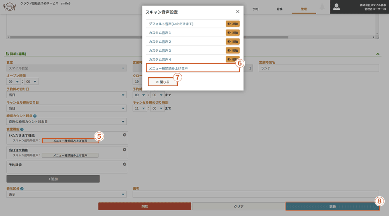The height and width of the screenshot is (216, 389).
Task: Expand the 締切カウント起点 dropdown
Action: [x=66, y=122]
